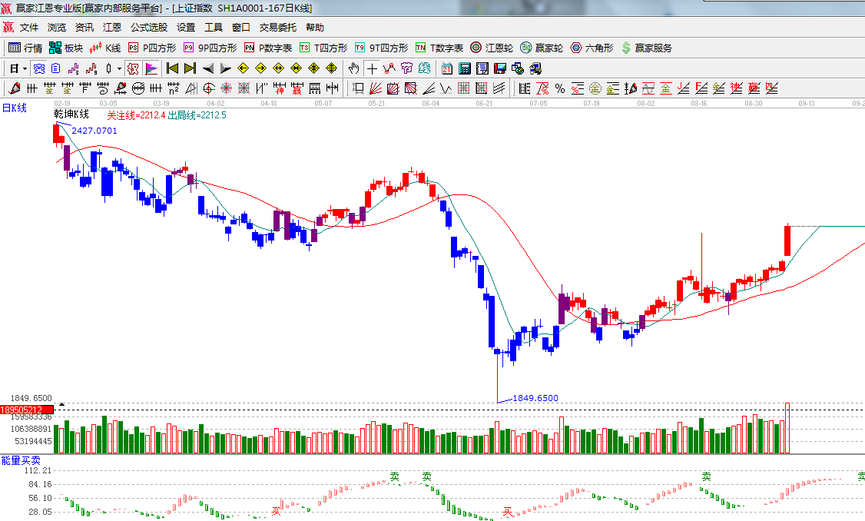Viewport: 865px width, 521px height.
Task: Toggle the highlighted colored flag indicator button
Action: coord(151,68)
